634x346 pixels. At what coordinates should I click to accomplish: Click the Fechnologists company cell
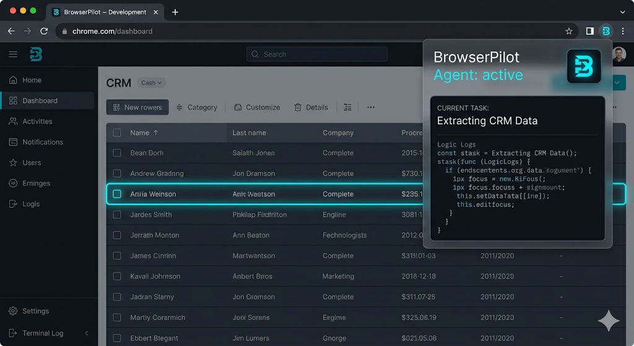[x=344, y=235]
